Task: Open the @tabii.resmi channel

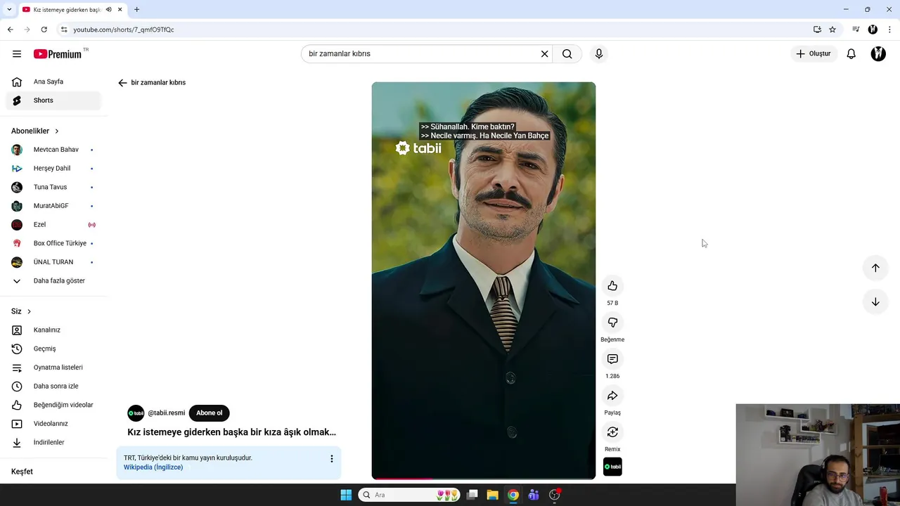Action: pyautogui.click(x=167, y=413)
